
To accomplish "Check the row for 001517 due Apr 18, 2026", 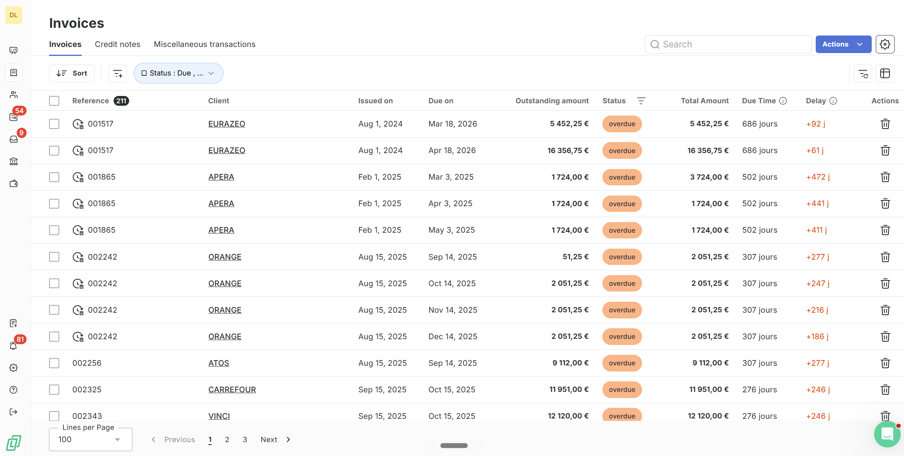I will pos(54,151).
